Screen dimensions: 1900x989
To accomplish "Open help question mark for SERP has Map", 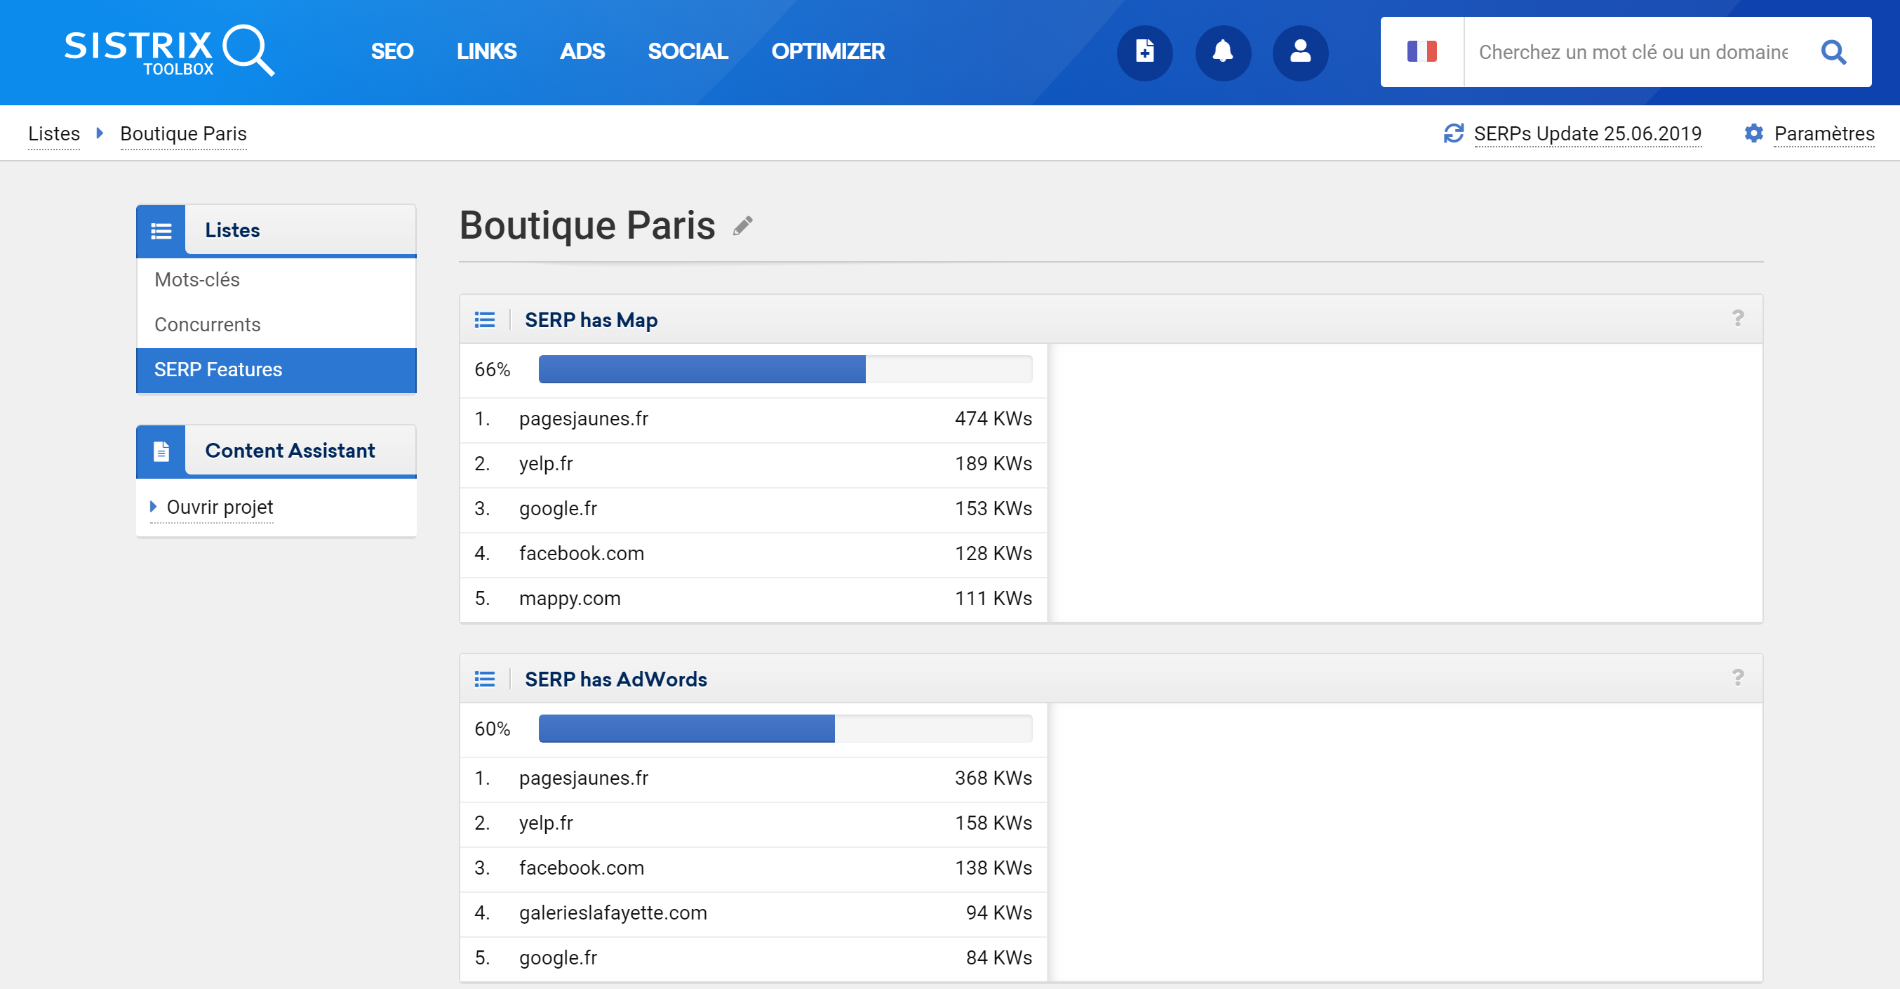I will point(1738,318).
